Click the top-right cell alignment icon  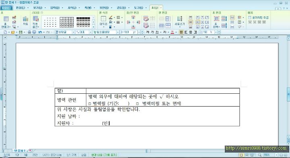(207, 17)
